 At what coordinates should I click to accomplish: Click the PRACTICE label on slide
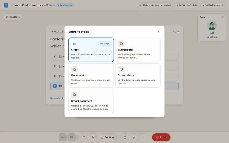tap(58, 32)
